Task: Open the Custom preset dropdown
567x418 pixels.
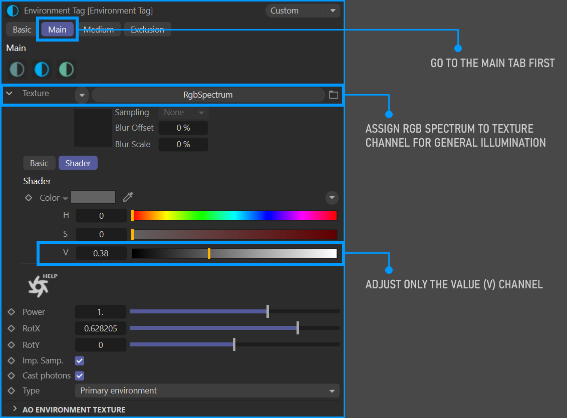Action: tap(302, 11)
